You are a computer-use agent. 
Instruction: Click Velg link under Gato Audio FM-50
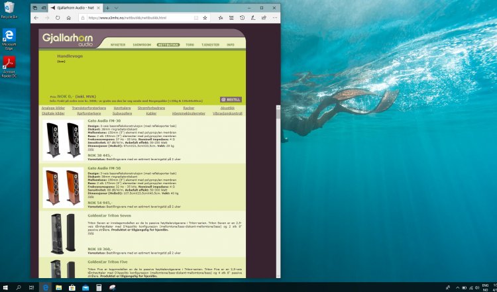coord(91,197)
